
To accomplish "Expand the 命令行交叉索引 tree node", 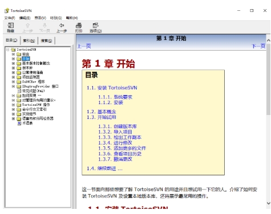I will [13, 109].
